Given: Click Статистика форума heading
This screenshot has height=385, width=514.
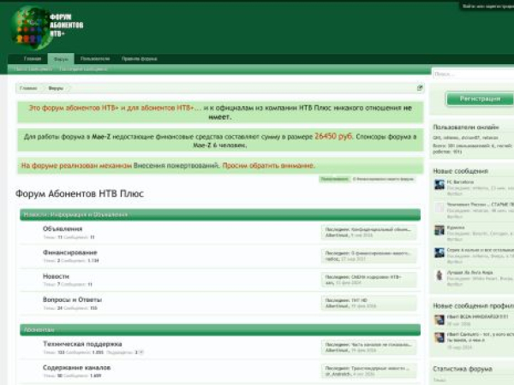Looking at the screenshot, I should click(x=463, y=369).
